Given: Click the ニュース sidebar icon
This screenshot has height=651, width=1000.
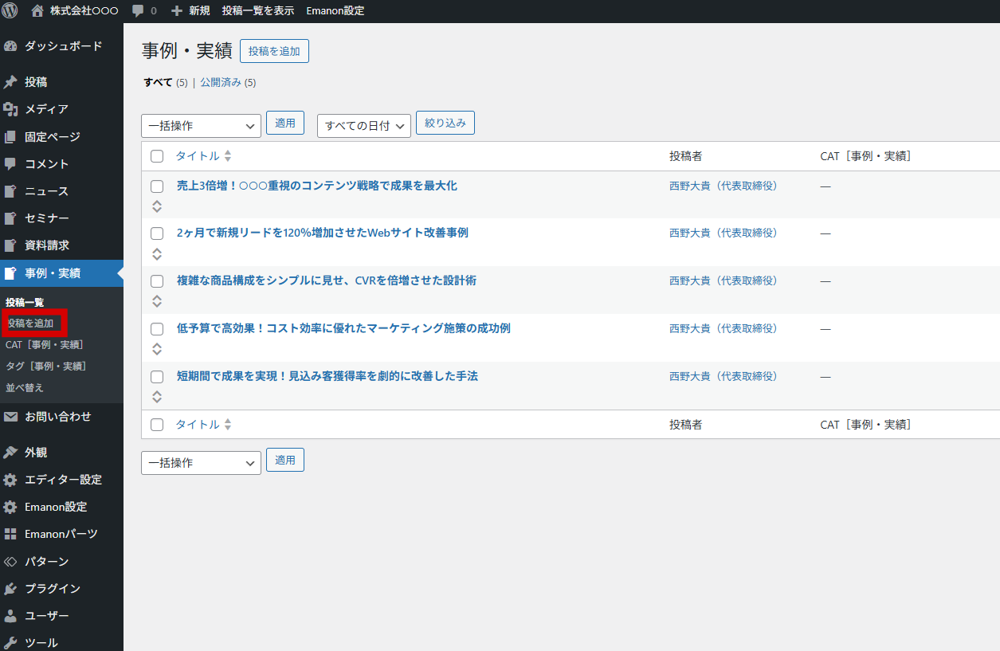Looking at the screenshot, I should pyautogui.click(x=10, y=191).
